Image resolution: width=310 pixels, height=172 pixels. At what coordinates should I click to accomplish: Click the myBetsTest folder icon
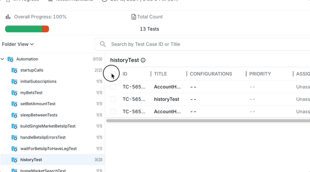click(15, 93)
